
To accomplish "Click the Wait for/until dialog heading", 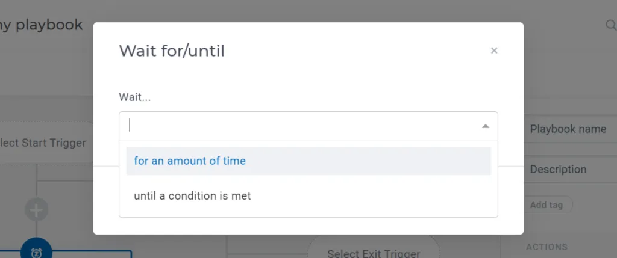I will pyautogui.click(x=172, y=51).
